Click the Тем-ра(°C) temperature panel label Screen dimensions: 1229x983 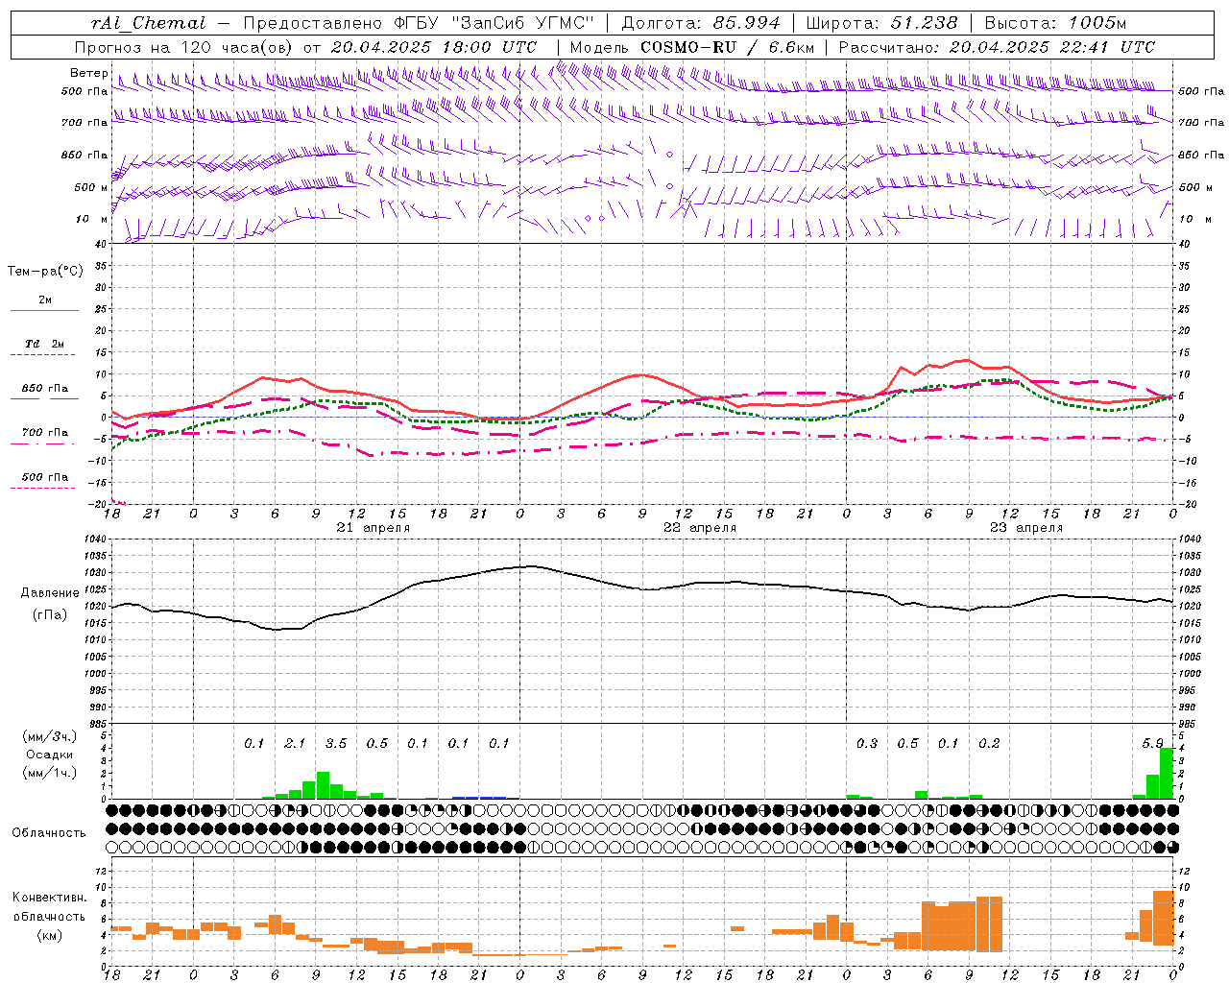(x=45, y=271)
